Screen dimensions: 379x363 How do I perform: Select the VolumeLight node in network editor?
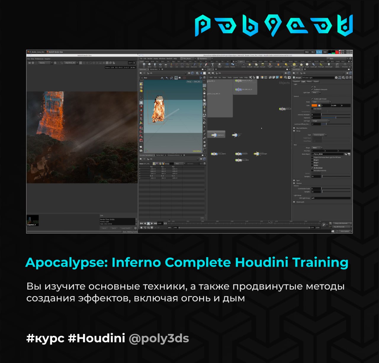click(x=257, y=153)
